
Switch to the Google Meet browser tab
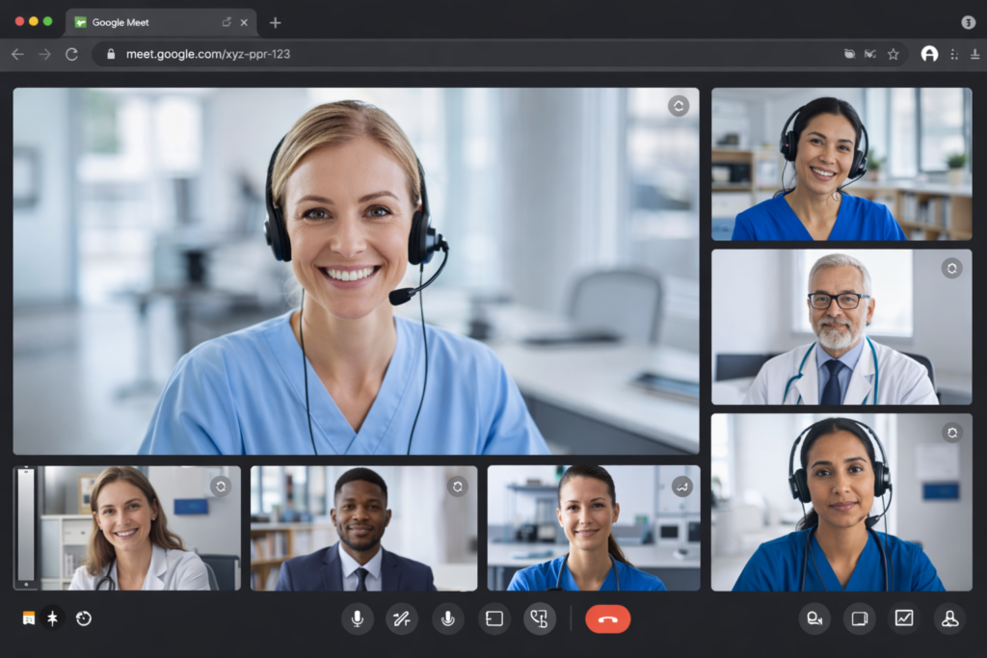(145, 22)
